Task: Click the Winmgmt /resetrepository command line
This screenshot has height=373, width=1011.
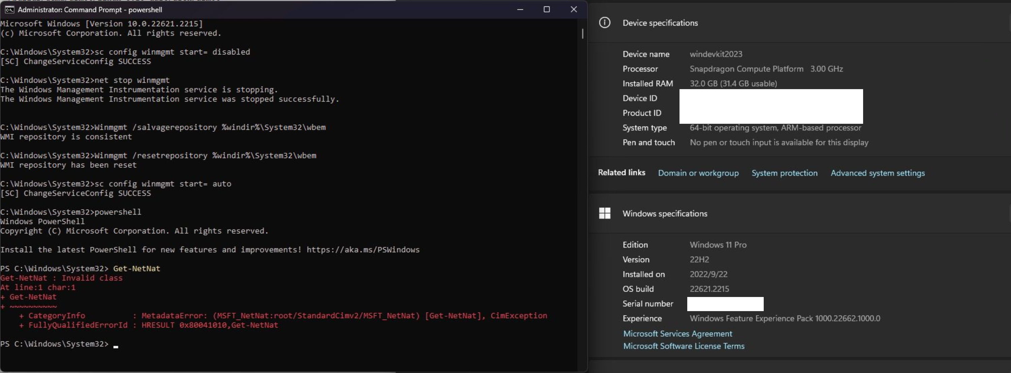Action: tap(158, 155)
